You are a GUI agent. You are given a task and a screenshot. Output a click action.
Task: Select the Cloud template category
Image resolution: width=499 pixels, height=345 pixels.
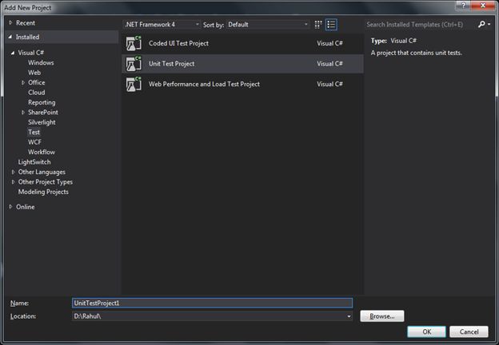36,93
